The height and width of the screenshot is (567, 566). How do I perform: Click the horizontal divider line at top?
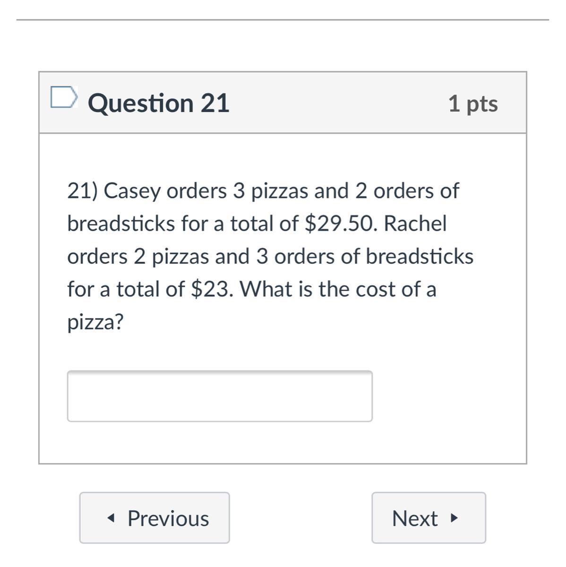[283, 20]
